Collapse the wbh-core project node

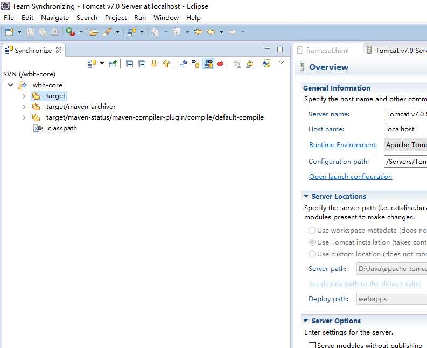11,85
